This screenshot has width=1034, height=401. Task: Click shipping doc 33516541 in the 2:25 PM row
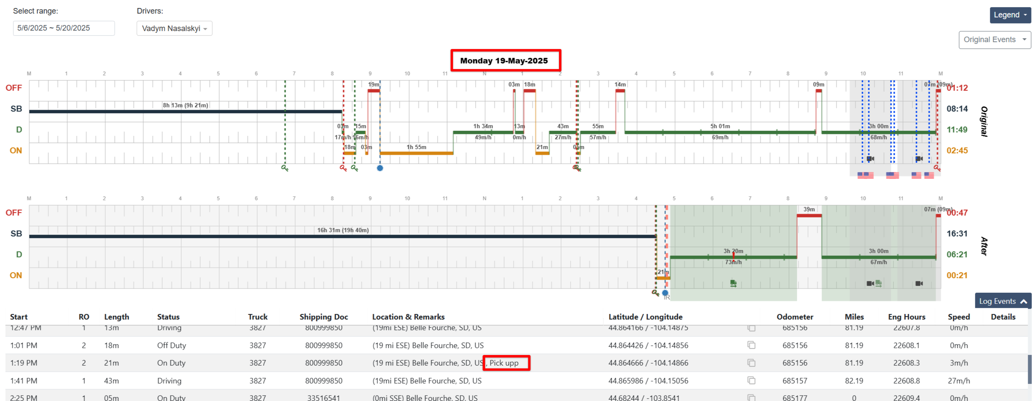pos(324,398)
